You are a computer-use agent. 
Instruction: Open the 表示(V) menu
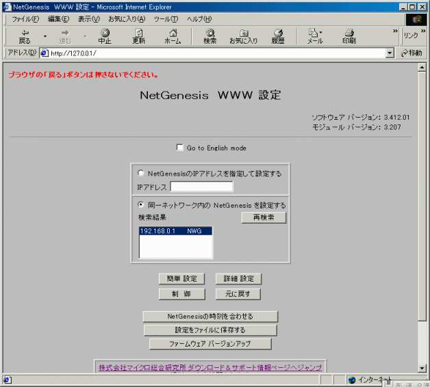click(x=89, y=19)
